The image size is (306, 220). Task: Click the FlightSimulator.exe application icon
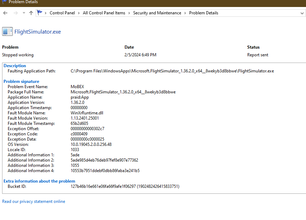point(7,31)
